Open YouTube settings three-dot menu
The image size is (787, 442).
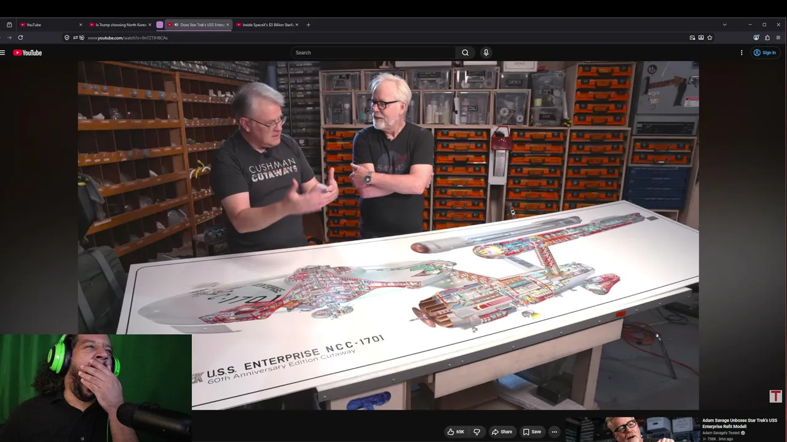(x=742, y=53)
